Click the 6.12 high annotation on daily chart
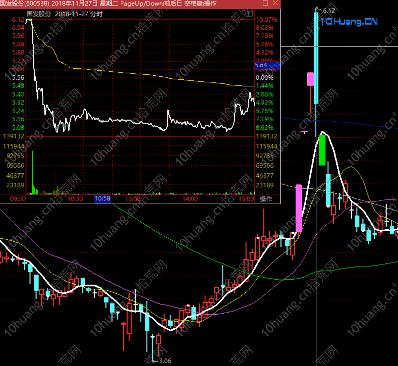Image resolution: width=398 pixels, height=366 pixels. pos(329,11)
